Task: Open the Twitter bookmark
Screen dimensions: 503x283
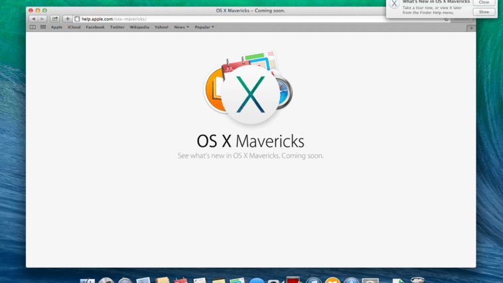Action: coord(117,27)
